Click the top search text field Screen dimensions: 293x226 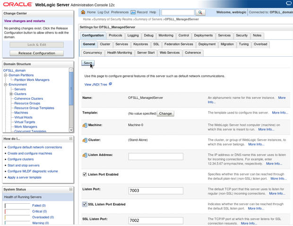[x=178, y=12]
